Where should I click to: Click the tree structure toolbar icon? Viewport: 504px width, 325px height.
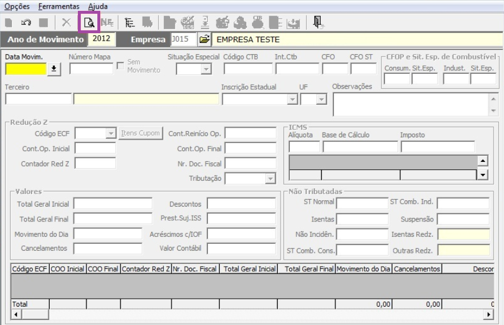tap(128, 22)
